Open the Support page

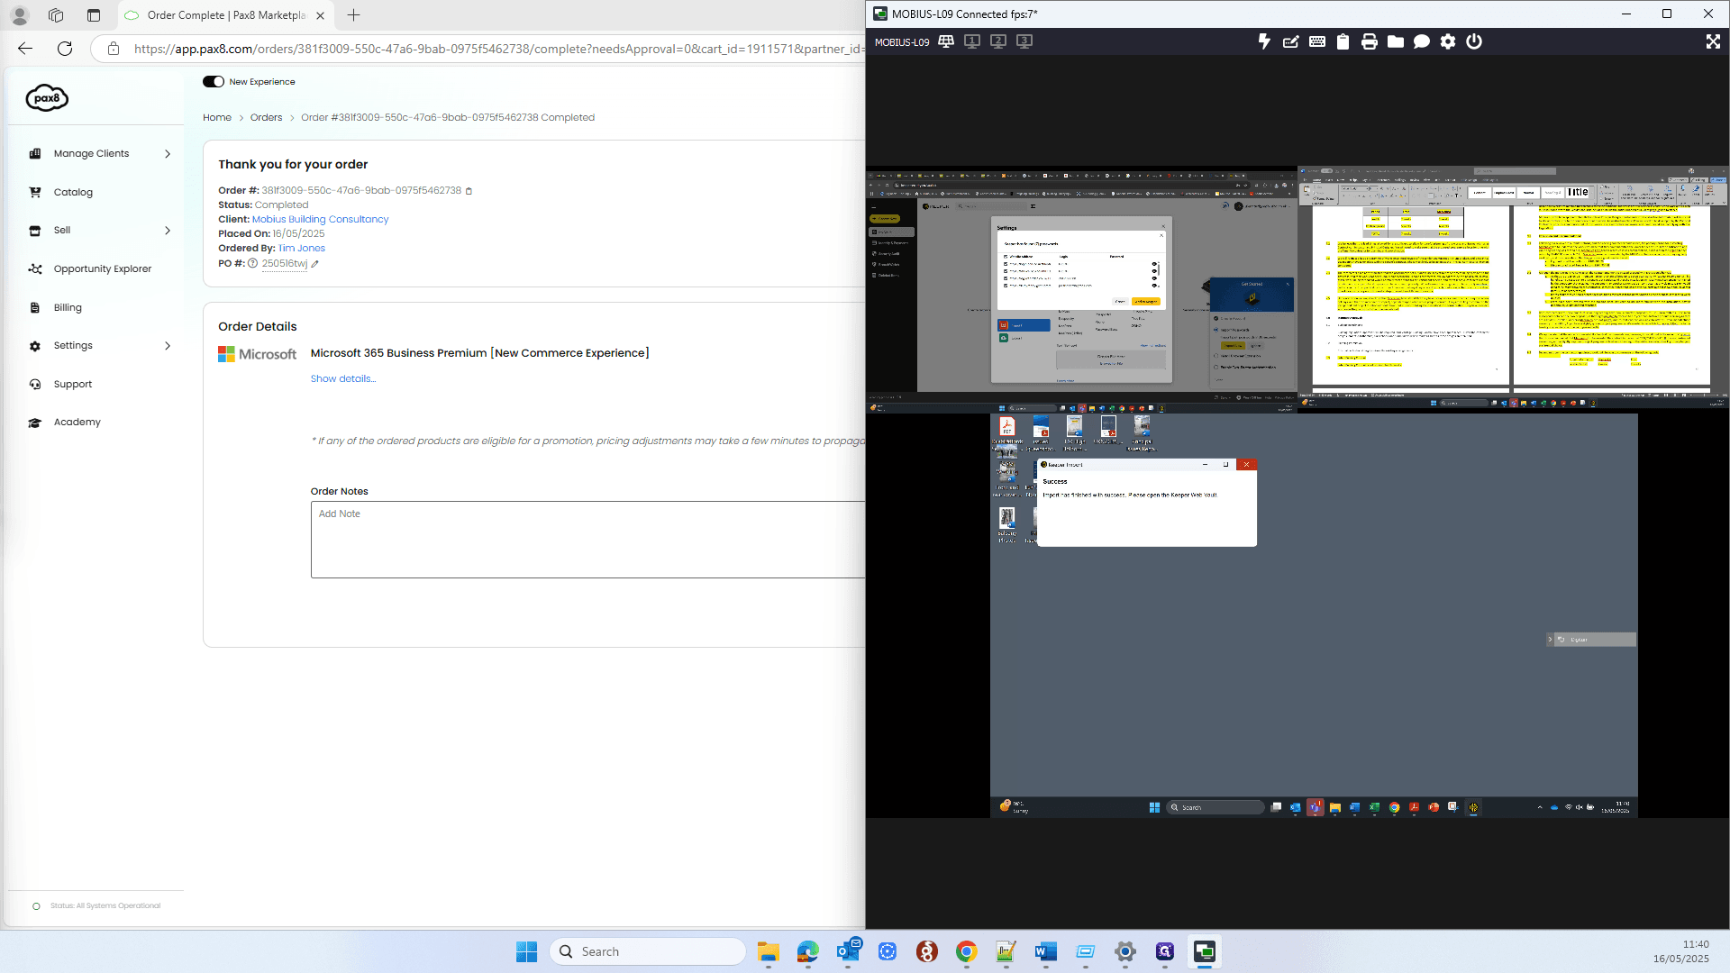tap(73, 384)
